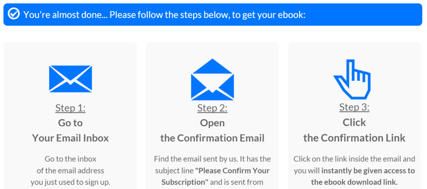Click the pointing hand cursor icon
Screen dimensions: 427x189
tap(353, 79)
